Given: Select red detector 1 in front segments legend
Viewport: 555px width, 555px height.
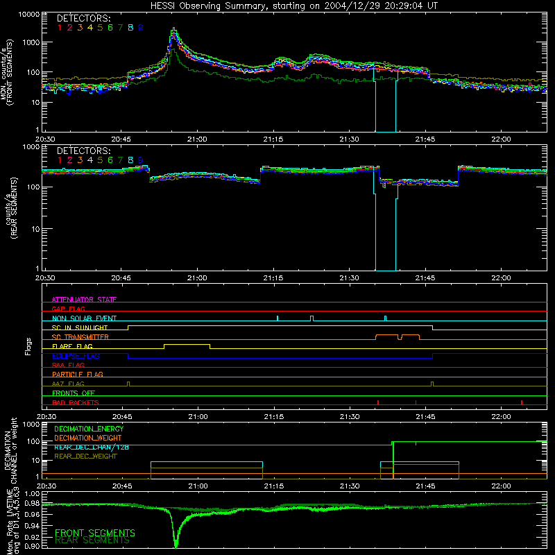Looking at the screenshot, I should coord(60,28).
